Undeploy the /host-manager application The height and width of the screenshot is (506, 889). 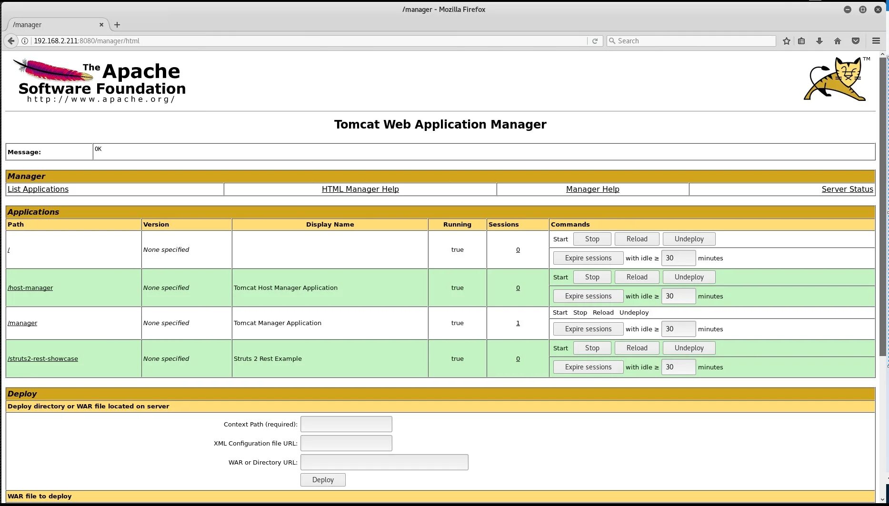(x=689, y=277)
